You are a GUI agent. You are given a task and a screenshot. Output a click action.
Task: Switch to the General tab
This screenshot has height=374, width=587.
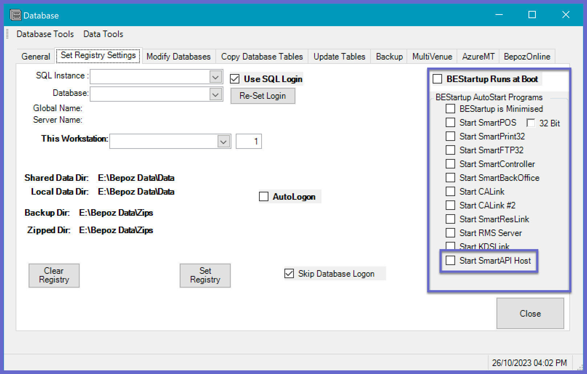coord(36,57)
